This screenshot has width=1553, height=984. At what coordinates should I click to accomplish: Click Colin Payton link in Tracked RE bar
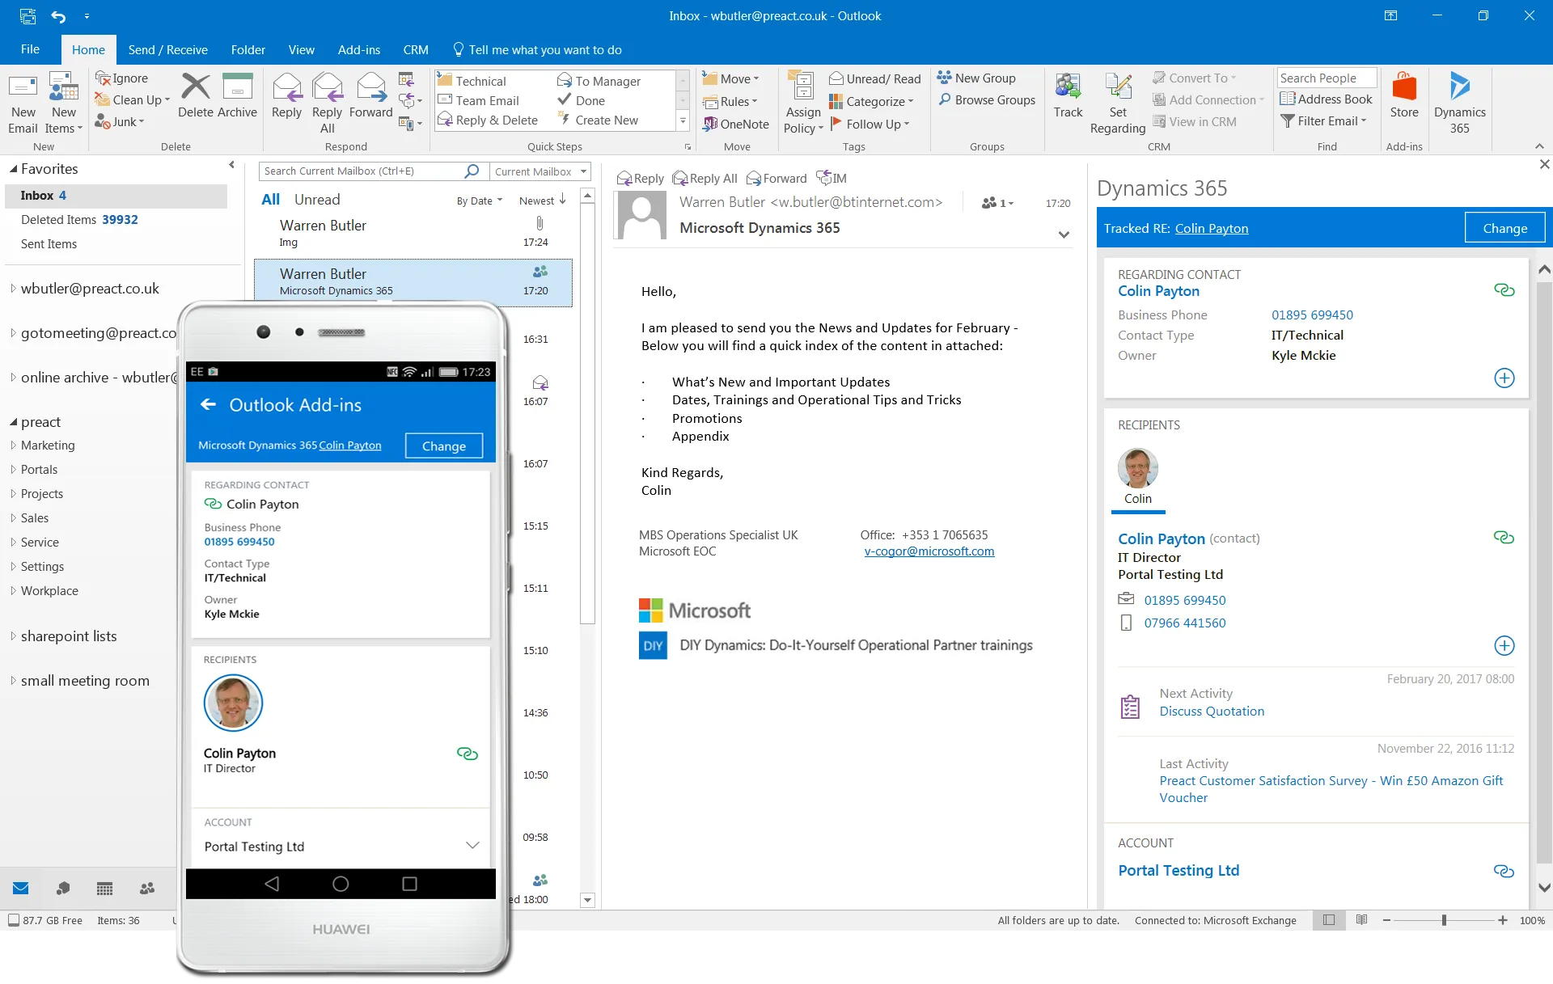(x=1211, y=229)
